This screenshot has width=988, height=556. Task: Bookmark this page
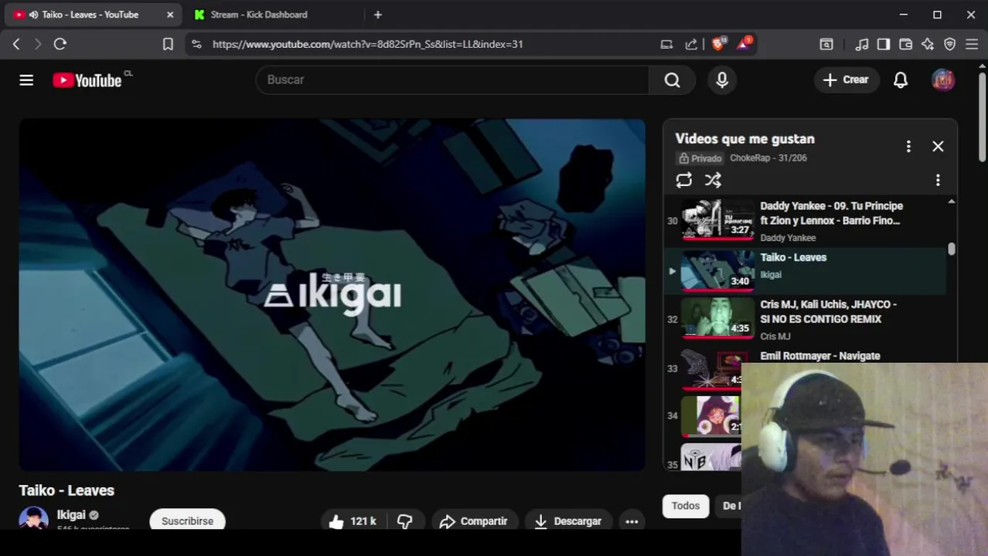tap(168, 44)
